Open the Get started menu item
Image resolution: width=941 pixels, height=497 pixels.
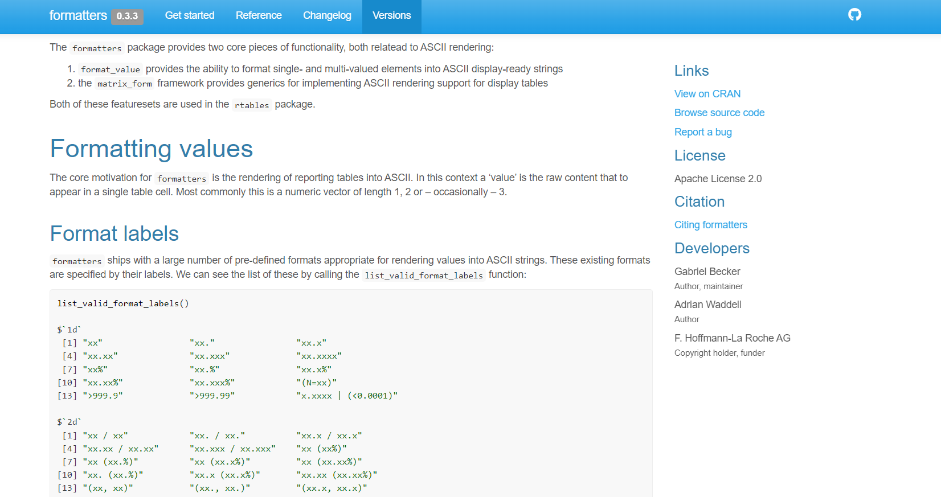pyautogui.click(x=190, y=15)
